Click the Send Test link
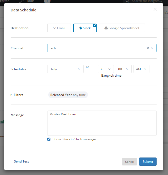This screenshot has width=168, height=175. (21, 161)
